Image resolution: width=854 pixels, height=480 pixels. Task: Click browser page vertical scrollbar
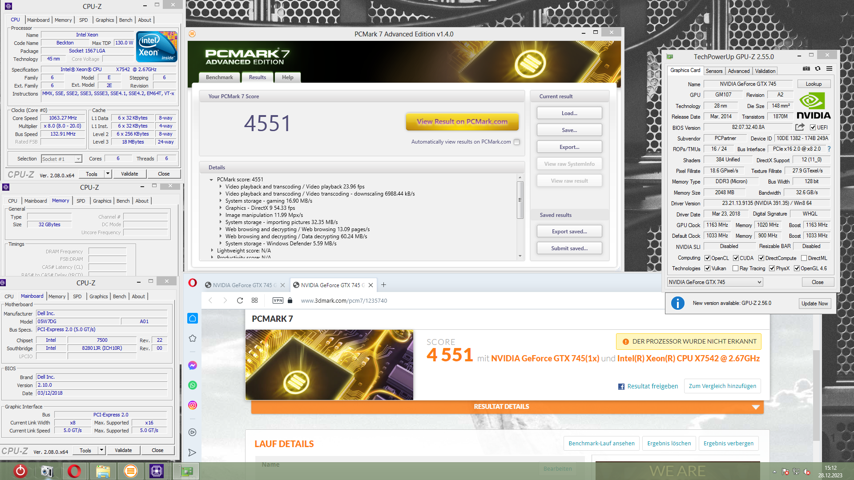816,396
